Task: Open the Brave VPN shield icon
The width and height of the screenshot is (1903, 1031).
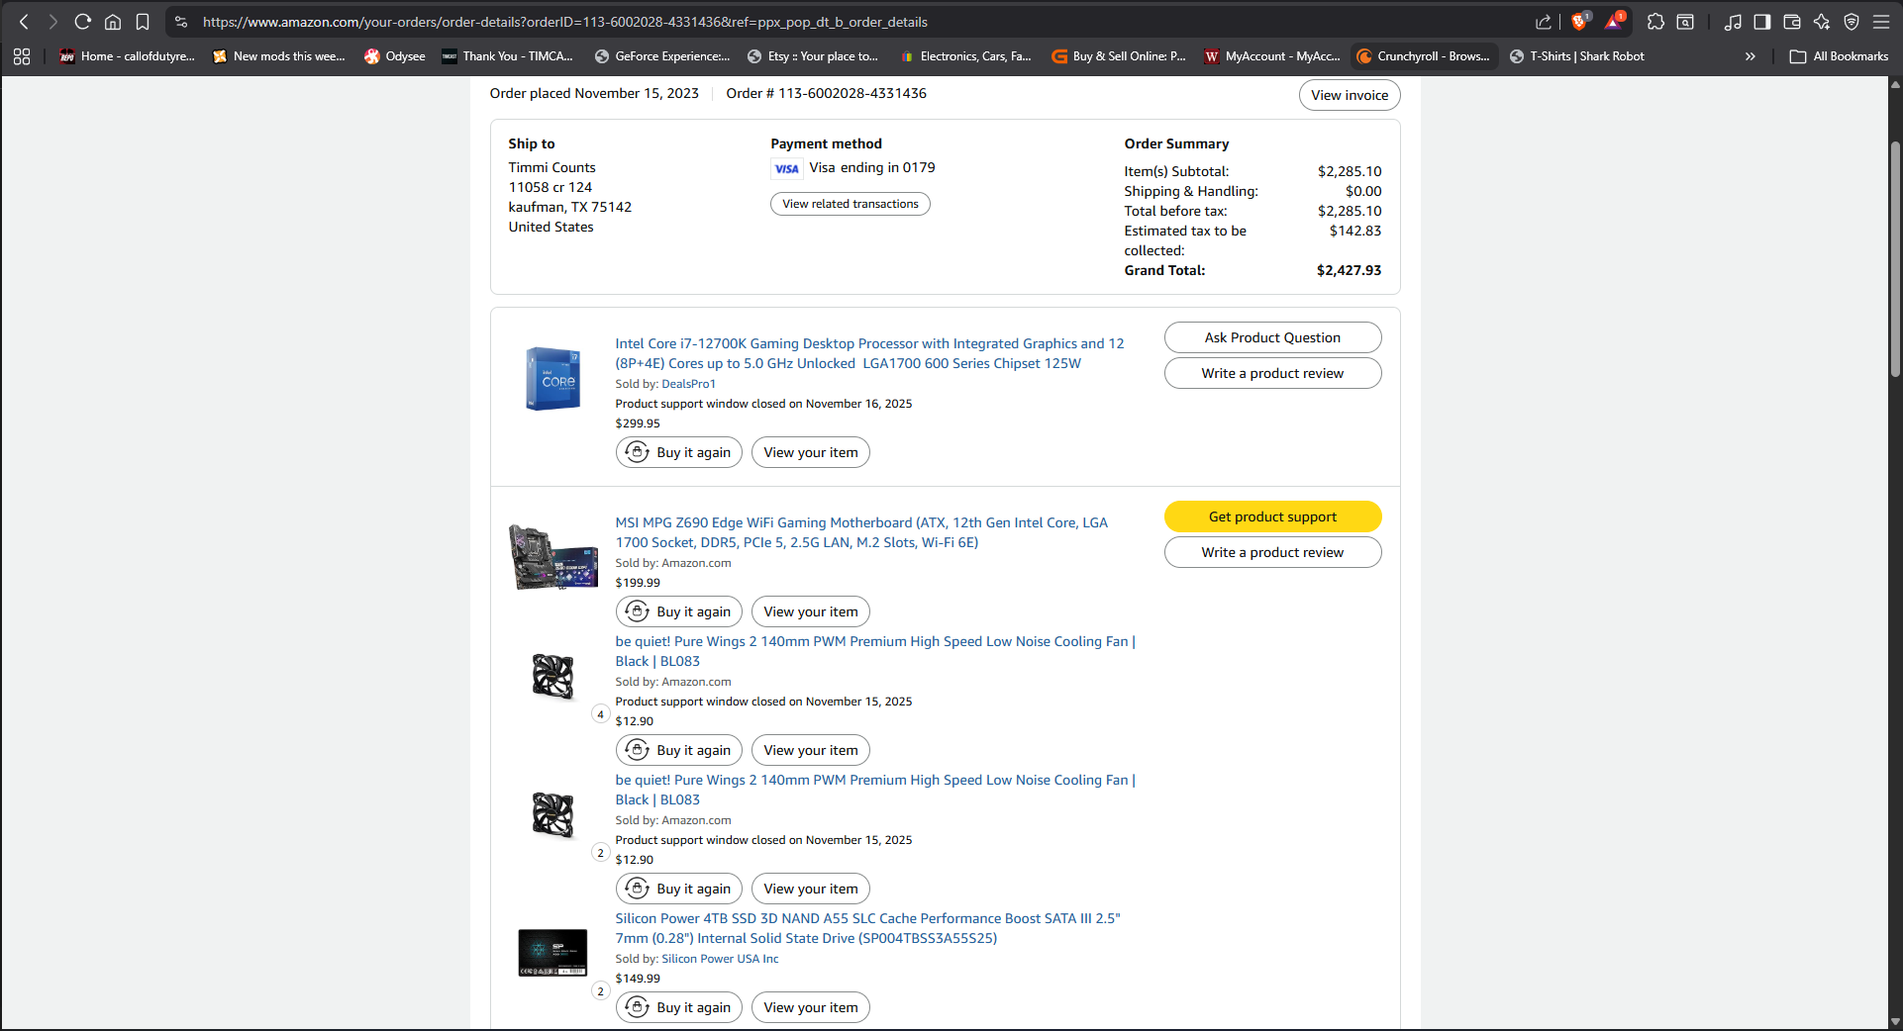Action: point(1852,22)
